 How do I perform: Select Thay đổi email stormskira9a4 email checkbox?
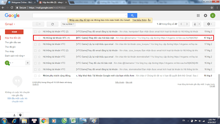pyautogui.click(x=35, y=70)
